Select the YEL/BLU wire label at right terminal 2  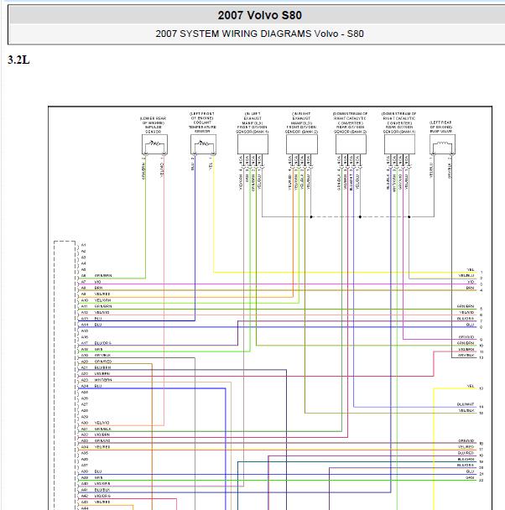(466, 276)
